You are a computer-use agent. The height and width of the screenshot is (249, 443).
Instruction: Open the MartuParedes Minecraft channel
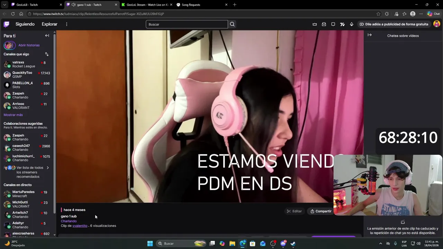[27, 194]
